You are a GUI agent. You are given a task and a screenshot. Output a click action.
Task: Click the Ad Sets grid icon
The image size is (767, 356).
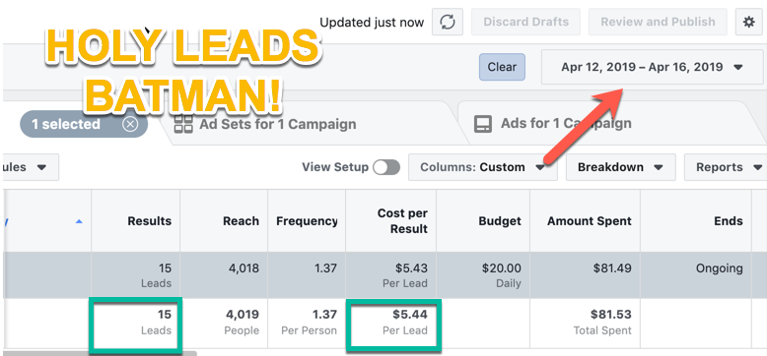pos(183,124)
